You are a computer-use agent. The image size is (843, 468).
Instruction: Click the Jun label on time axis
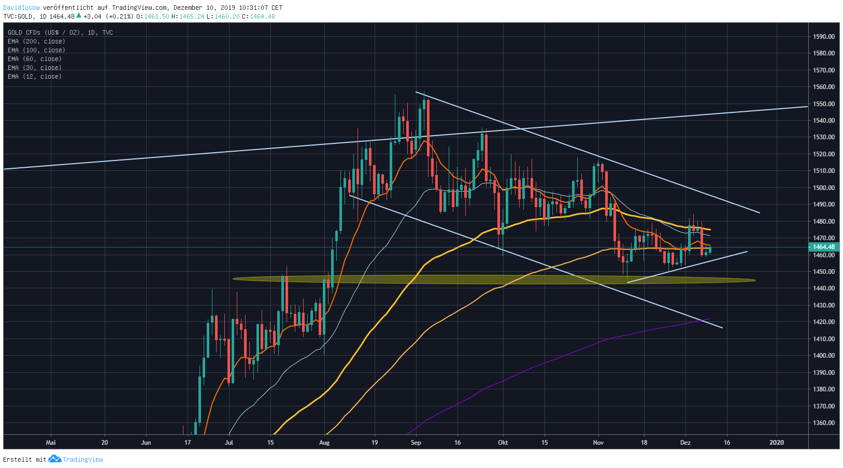pyautogui.click(x=146, y=443)
